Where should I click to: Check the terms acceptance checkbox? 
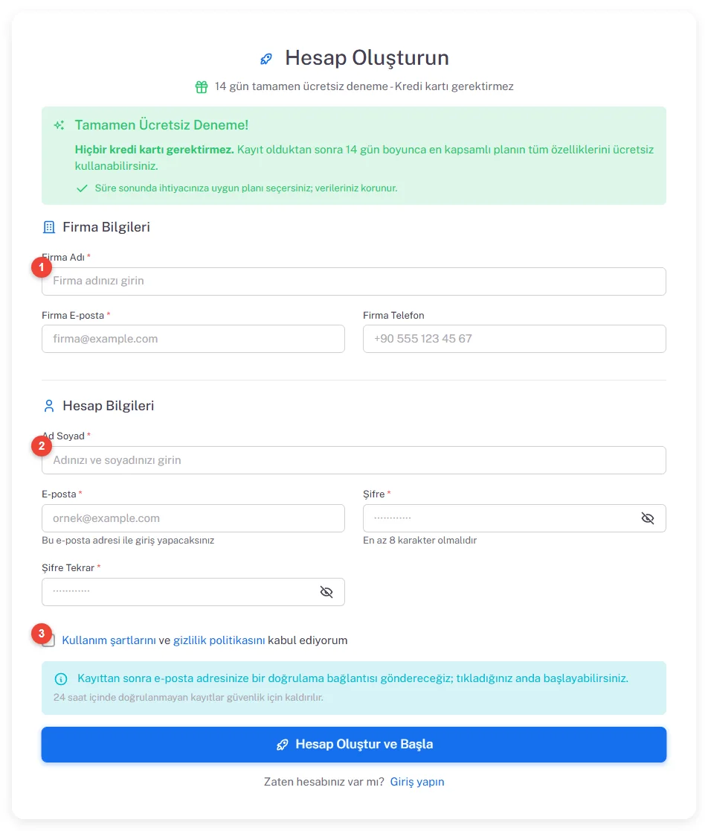48,640
